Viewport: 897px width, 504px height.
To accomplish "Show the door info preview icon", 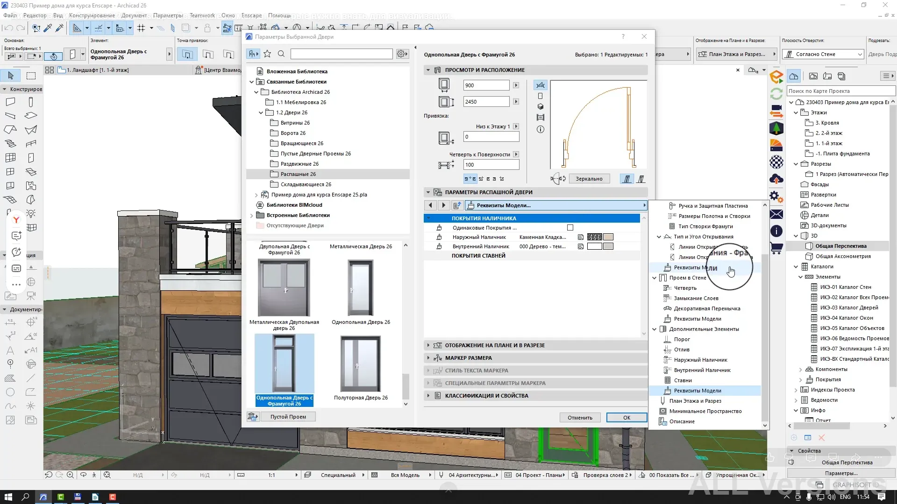I will pyautogui.click(x=541, y=129).
